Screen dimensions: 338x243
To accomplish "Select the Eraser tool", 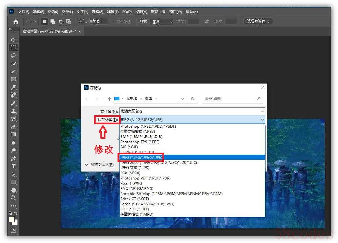I will 13,127.
